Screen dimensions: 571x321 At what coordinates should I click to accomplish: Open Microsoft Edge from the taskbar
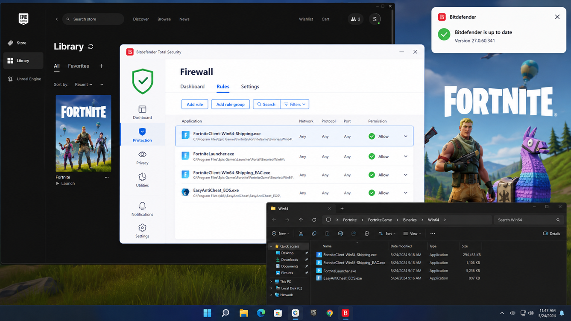[261, 313]
